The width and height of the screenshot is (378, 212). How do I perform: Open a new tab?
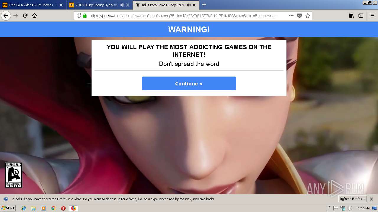pyautogui.click(x=204, y=5)
